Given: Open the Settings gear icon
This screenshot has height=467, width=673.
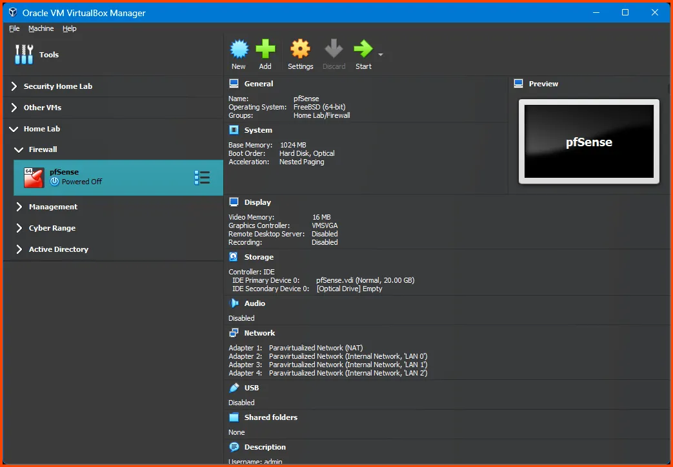Looking at the screenshot, I should [300, 49].
